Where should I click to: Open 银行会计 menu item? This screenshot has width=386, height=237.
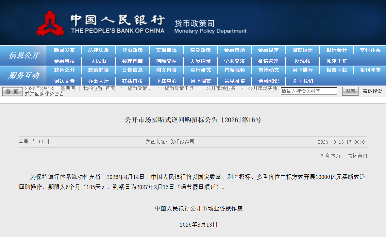[337, 50]
